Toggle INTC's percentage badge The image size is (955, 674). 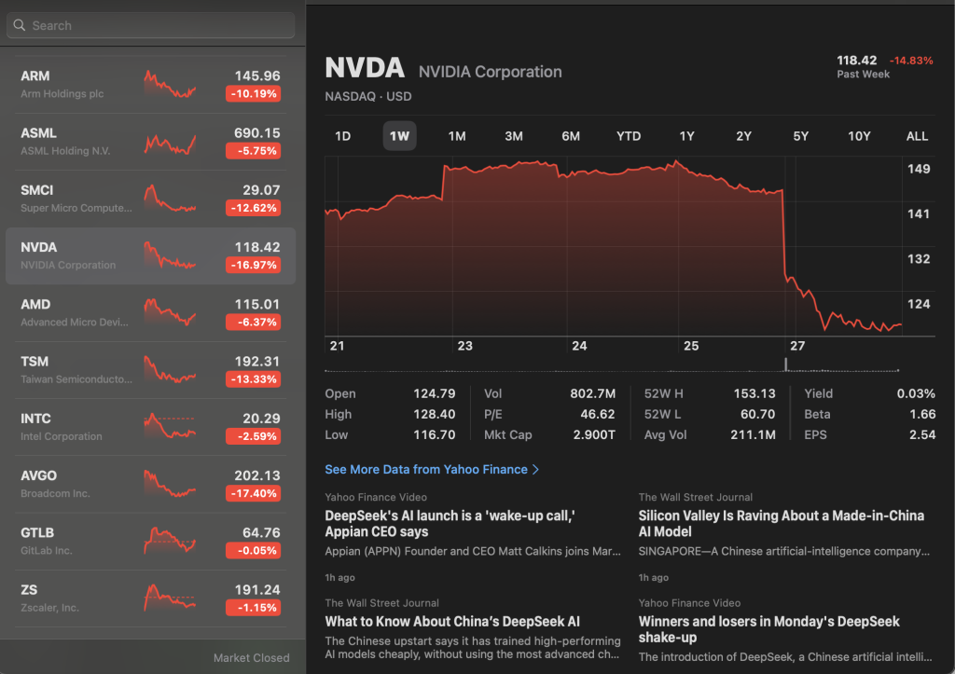254,435
